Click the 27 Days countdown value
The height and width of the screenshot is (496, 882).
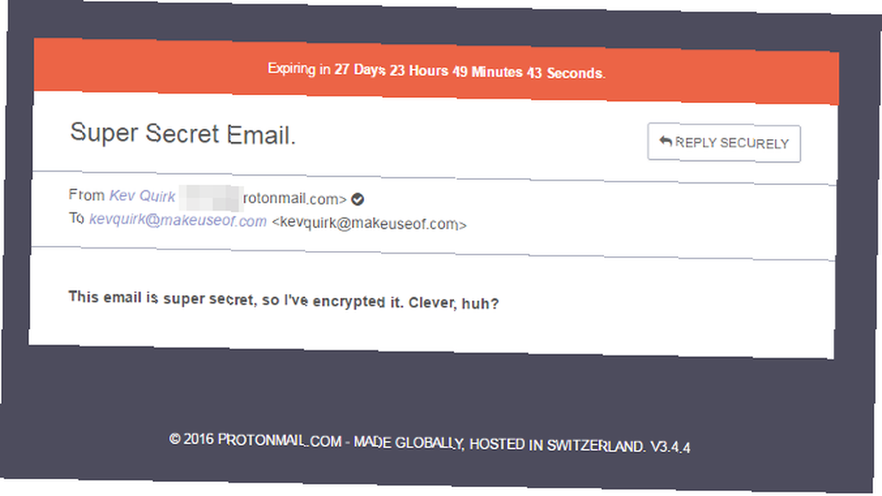[x=360, y=70]
